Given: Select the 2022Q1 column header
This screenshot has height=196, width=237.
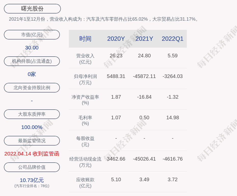Looking at the screenshot, I should 173,39.
